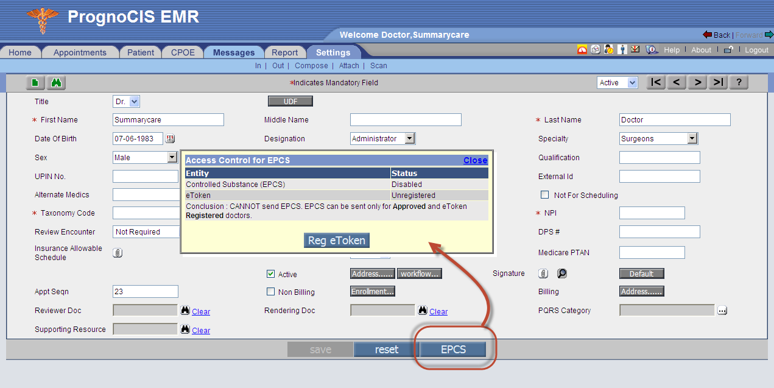Click the question mark help button

click(739, 83)
